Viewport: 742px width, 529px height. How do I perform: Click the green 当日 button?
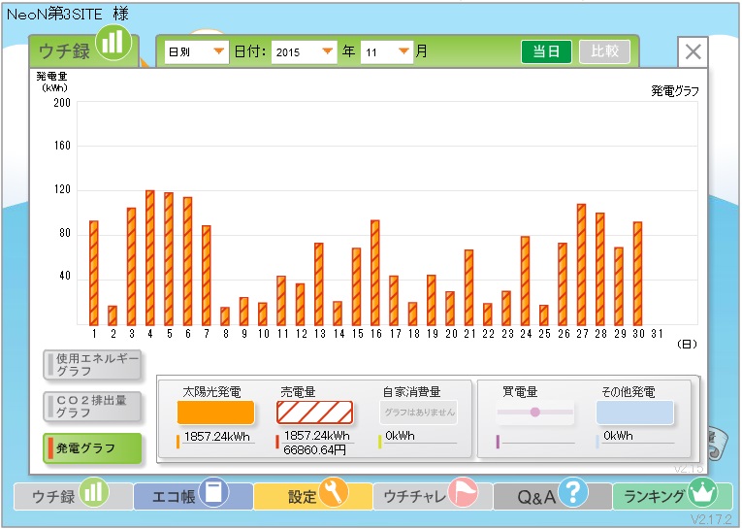tap(546, 51)
